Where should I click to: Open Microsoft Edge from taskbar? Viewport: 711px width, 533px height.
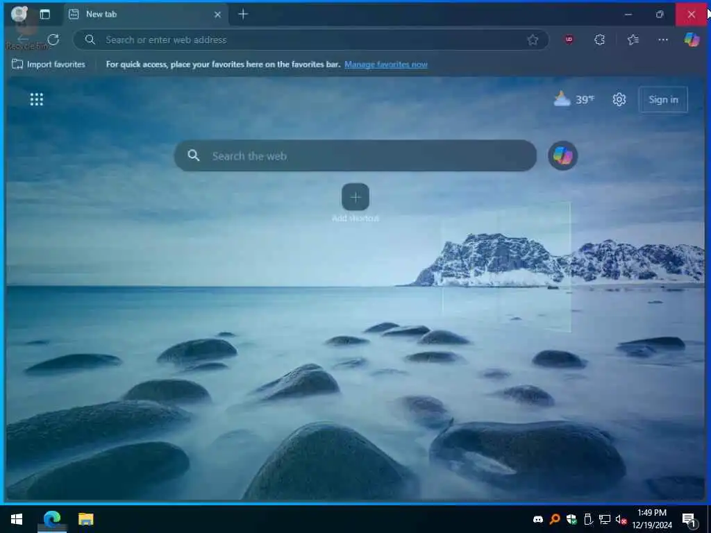[52, 519]
